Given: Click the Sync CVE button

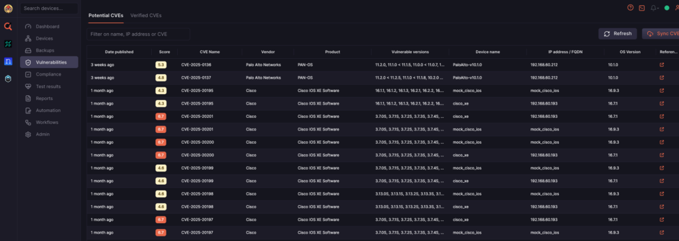Looking at the screenshot, I should point(661,34).
